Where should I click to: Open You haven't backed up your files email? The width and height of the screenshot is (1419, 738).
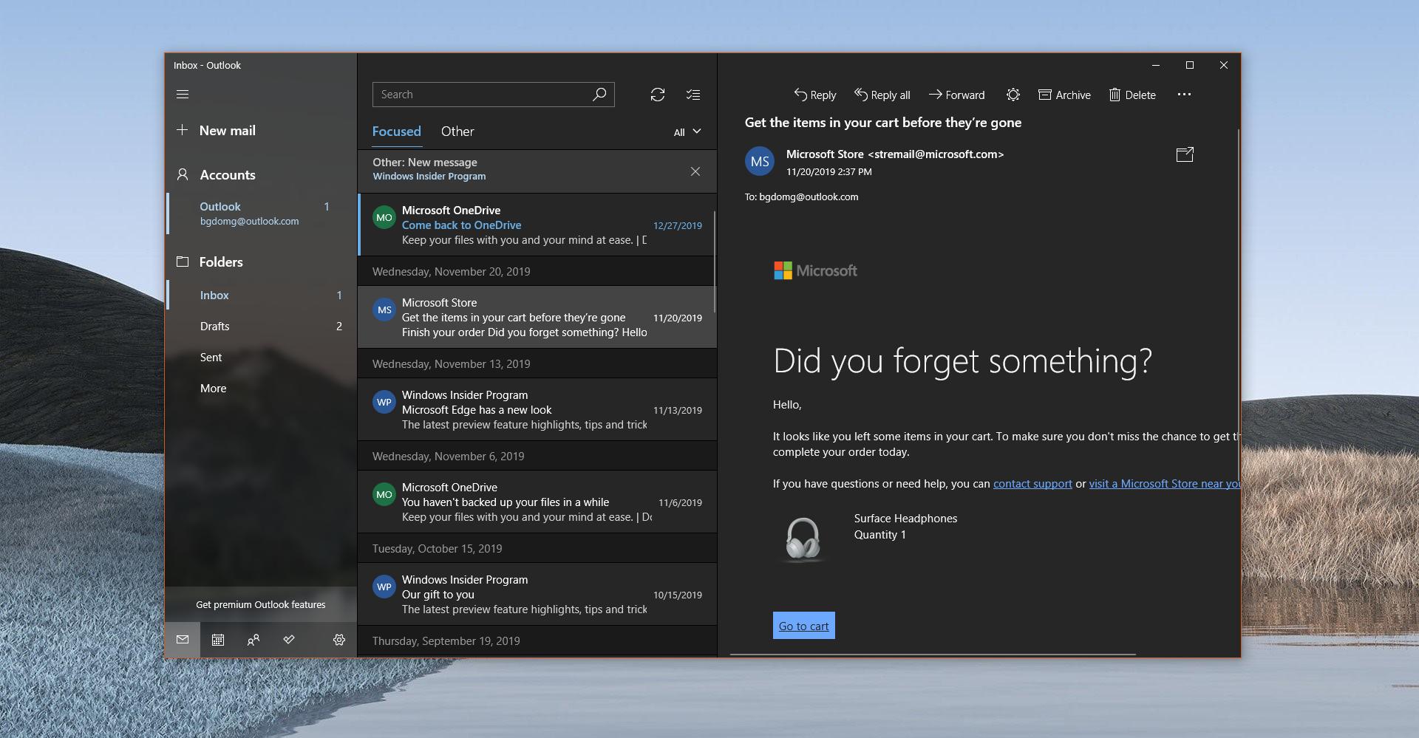pyautogui.click(x=537, y=502)
